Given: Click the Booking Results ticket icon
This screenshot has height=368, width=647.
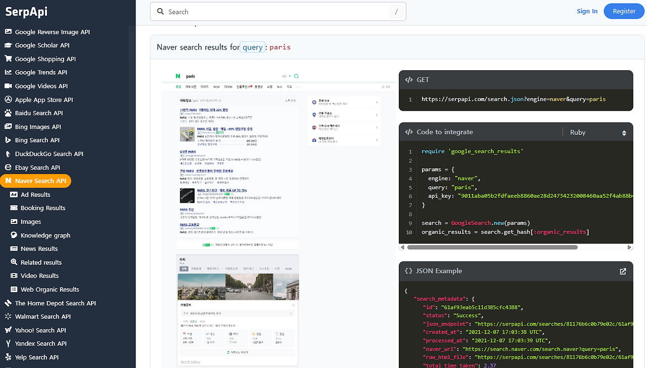Looking at the screenshot, I should point(14,208).
